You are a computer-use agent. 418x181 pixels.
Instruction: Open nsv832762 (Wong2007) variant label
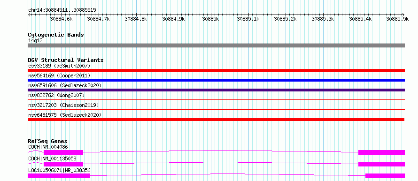point(56,95)
